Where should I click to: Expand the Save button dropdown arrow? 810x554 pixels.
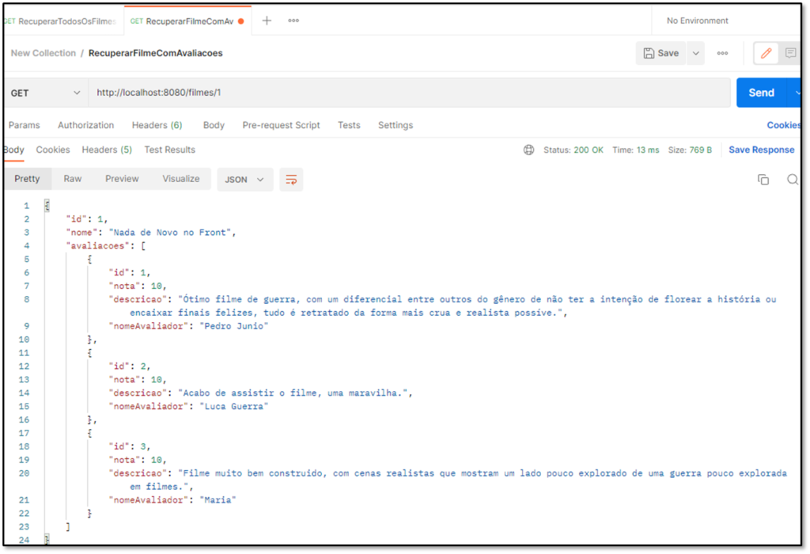696,53
